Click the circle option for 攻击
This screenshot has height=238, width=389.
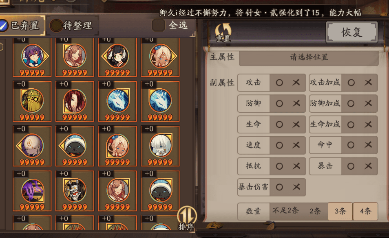pyautogui.click(x=279, y=83)
